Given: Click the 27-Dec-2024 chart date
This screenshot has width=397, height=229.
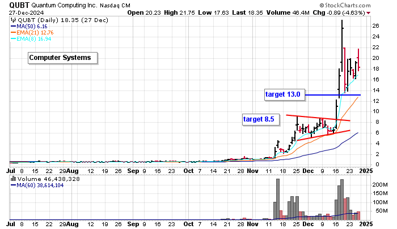Looking at the screenshot, I should click(26, 13).
